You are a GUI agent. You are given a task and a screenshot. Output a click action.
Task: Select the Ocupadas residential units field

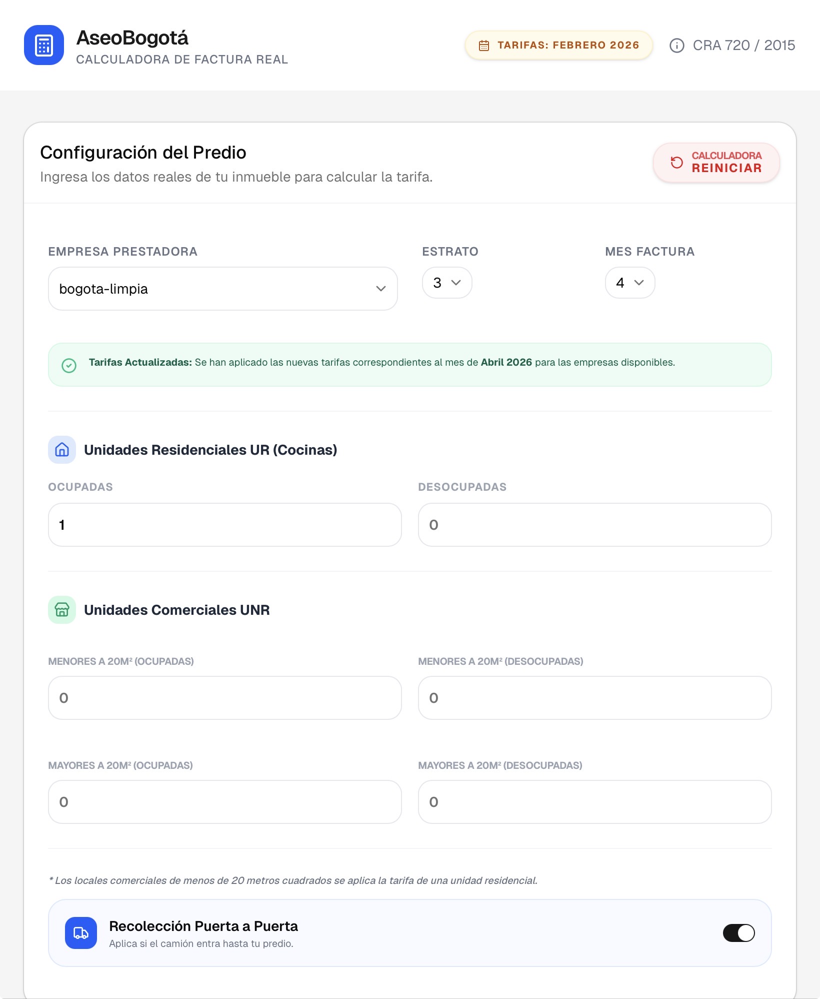point(224,525)
